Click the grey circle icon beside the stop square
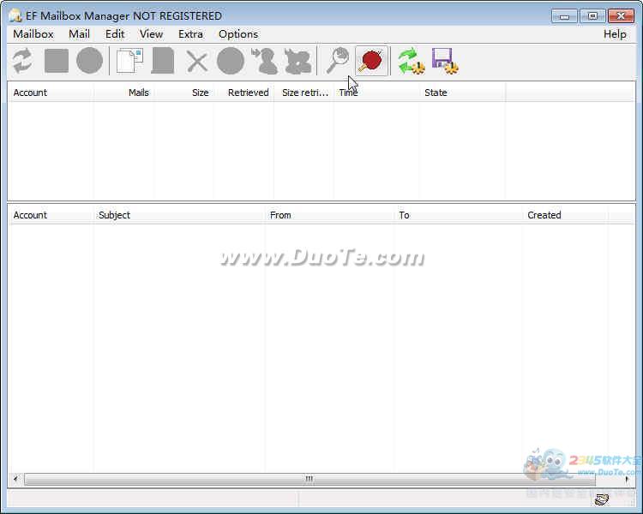The image size is (643, 514). pyautogui.click(x=89, y=61)
